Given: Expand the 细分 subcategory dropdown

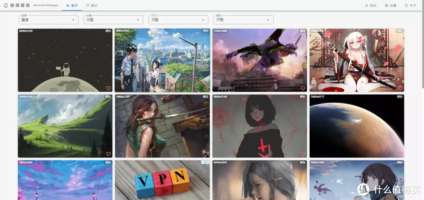Looking at the screenshot, I should [243, 20].
